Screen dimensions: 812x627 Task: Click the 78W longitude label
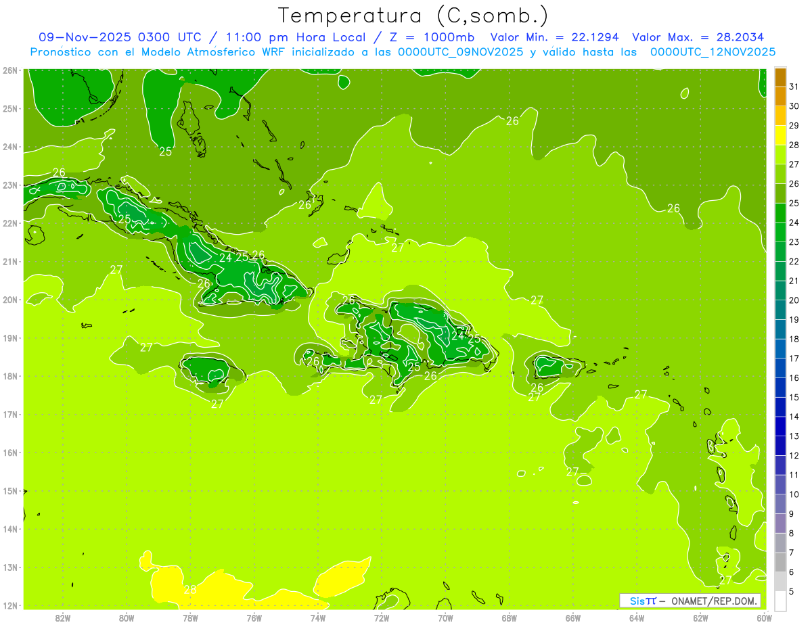point(191,618)
